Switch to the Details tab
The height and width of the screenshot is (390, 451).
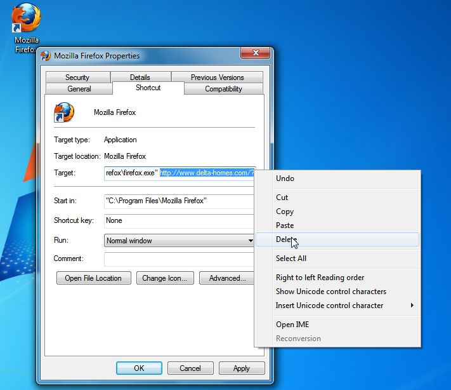[x=140, y=77]
